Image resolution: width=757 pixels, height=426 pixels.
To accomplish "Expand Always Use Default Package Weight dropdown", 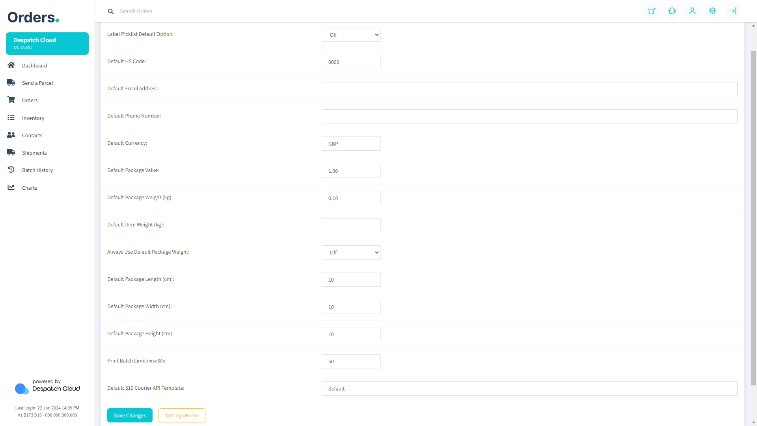I will coord(351,252).
